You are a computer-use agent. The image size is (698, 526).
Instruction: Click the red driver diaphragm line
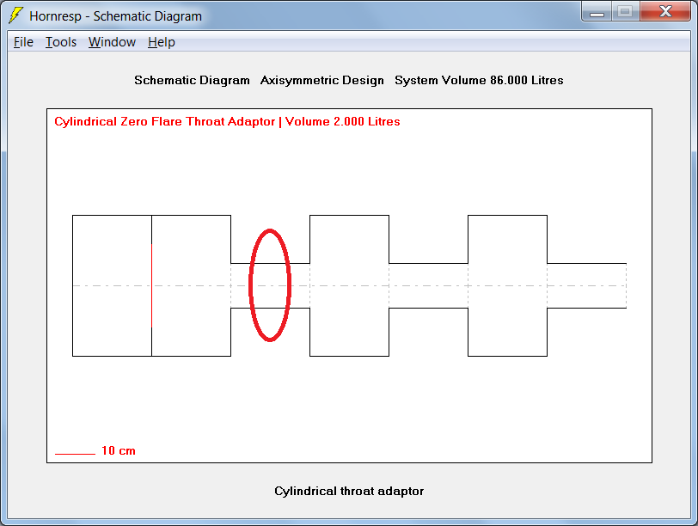tap(152, 285)
